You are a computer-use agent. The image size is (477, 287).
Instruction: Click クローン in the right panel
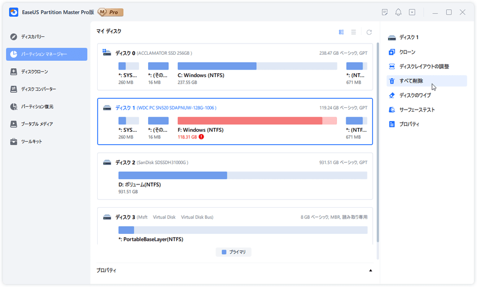click(407, 52)
